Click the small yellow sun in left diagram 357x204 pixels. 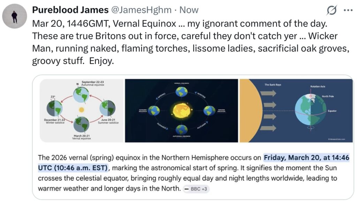coord(82,110)
